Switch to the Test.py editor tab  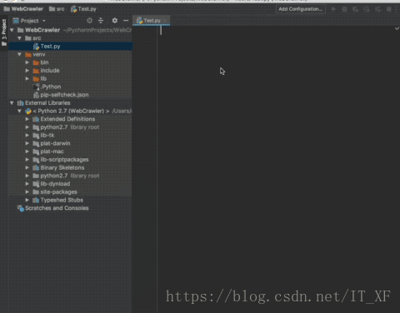pyautogui.click(x=152, y=21)
